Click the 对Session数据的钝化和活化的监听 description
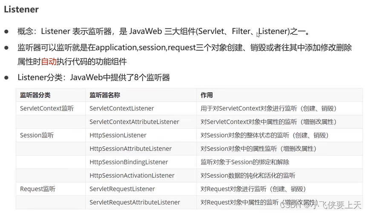The image size is (368, 213). [248, 176]
